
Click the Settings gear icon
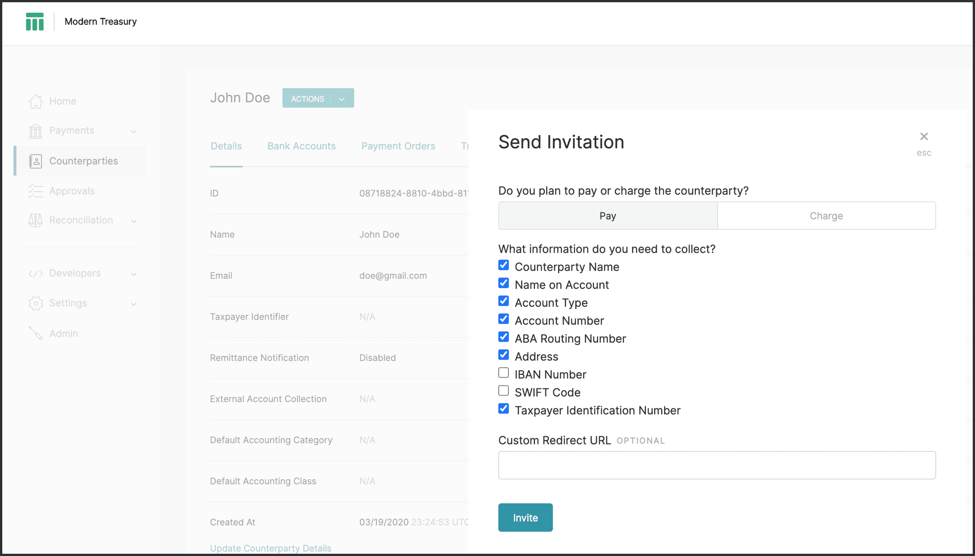coord(36,303)
